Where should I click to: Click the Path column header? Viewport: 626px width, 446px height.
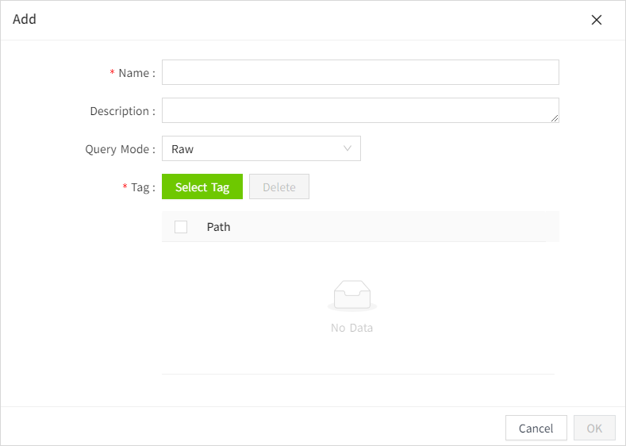click(x=218, y=227)
